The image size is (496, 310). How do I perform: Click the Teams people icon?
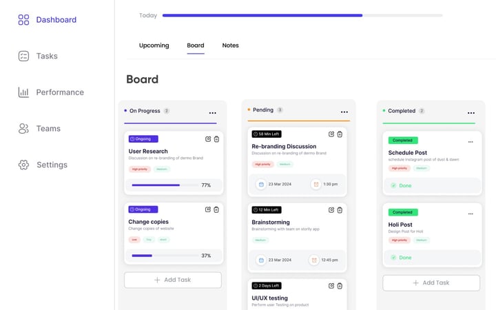pos(23,128)
